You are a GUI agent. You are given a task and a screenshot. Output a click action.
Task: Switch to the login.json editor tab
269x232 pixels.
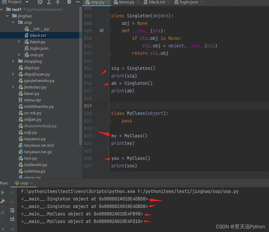coord(189,2)
